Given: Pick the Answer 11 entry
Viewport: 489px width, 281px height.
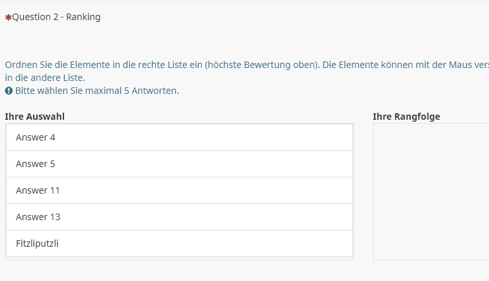Looking at the screenshot, I should [179, 190].
